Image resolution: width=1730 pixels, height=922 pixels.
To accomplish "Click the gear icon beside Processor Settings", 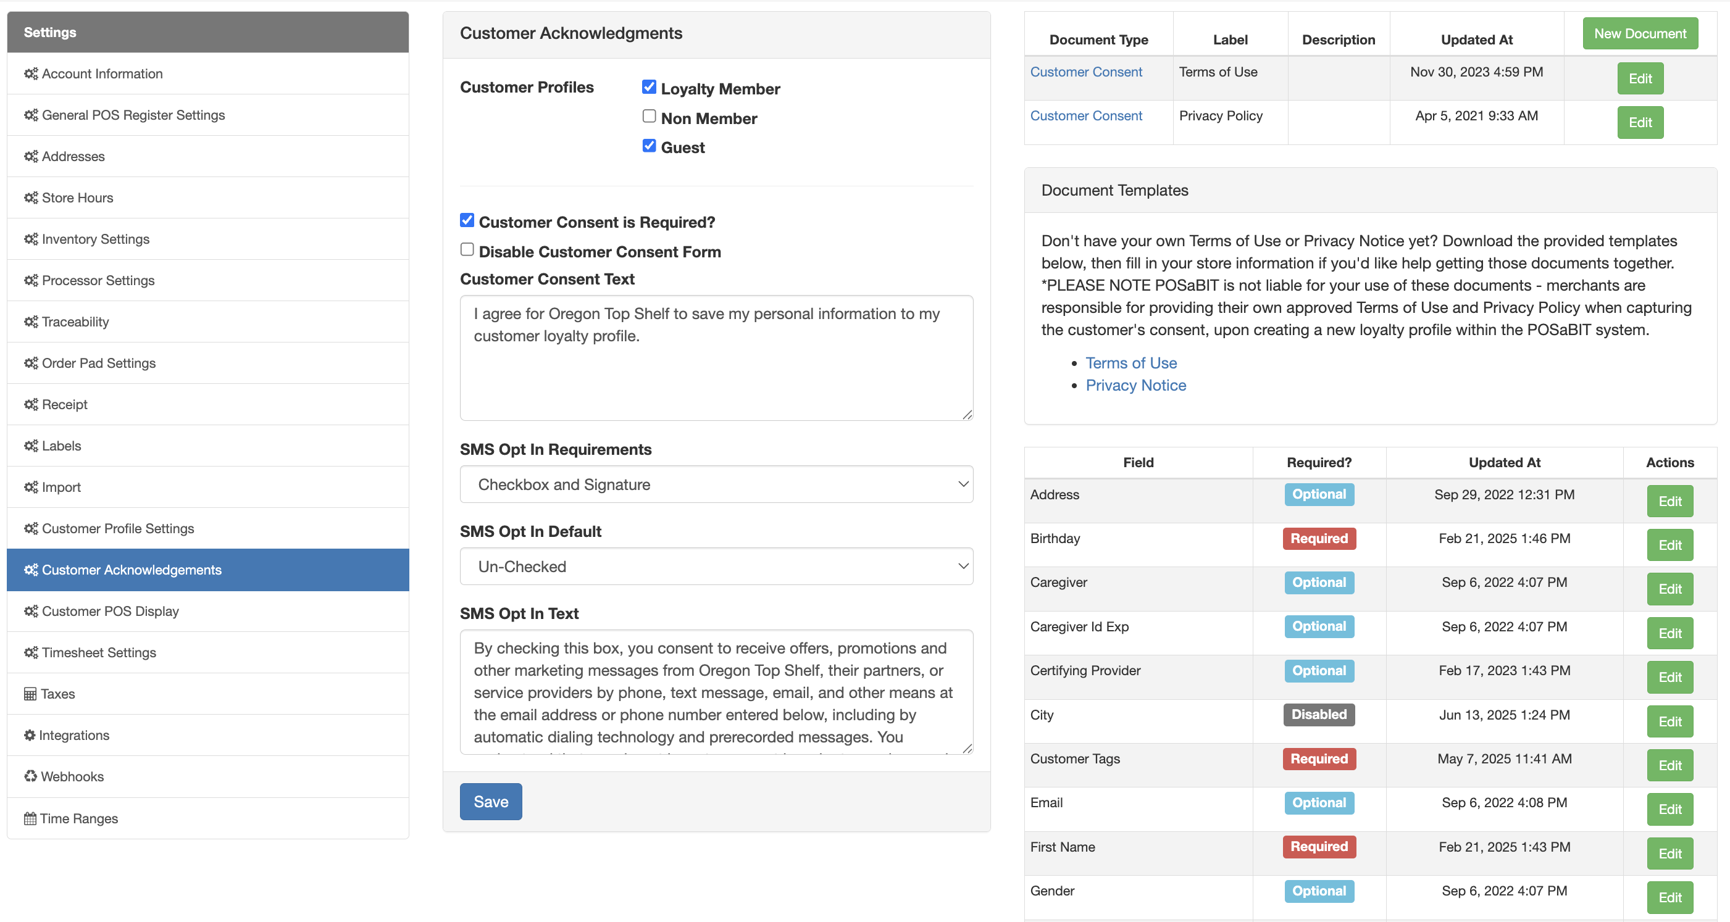I will click(x=31, y=280).
